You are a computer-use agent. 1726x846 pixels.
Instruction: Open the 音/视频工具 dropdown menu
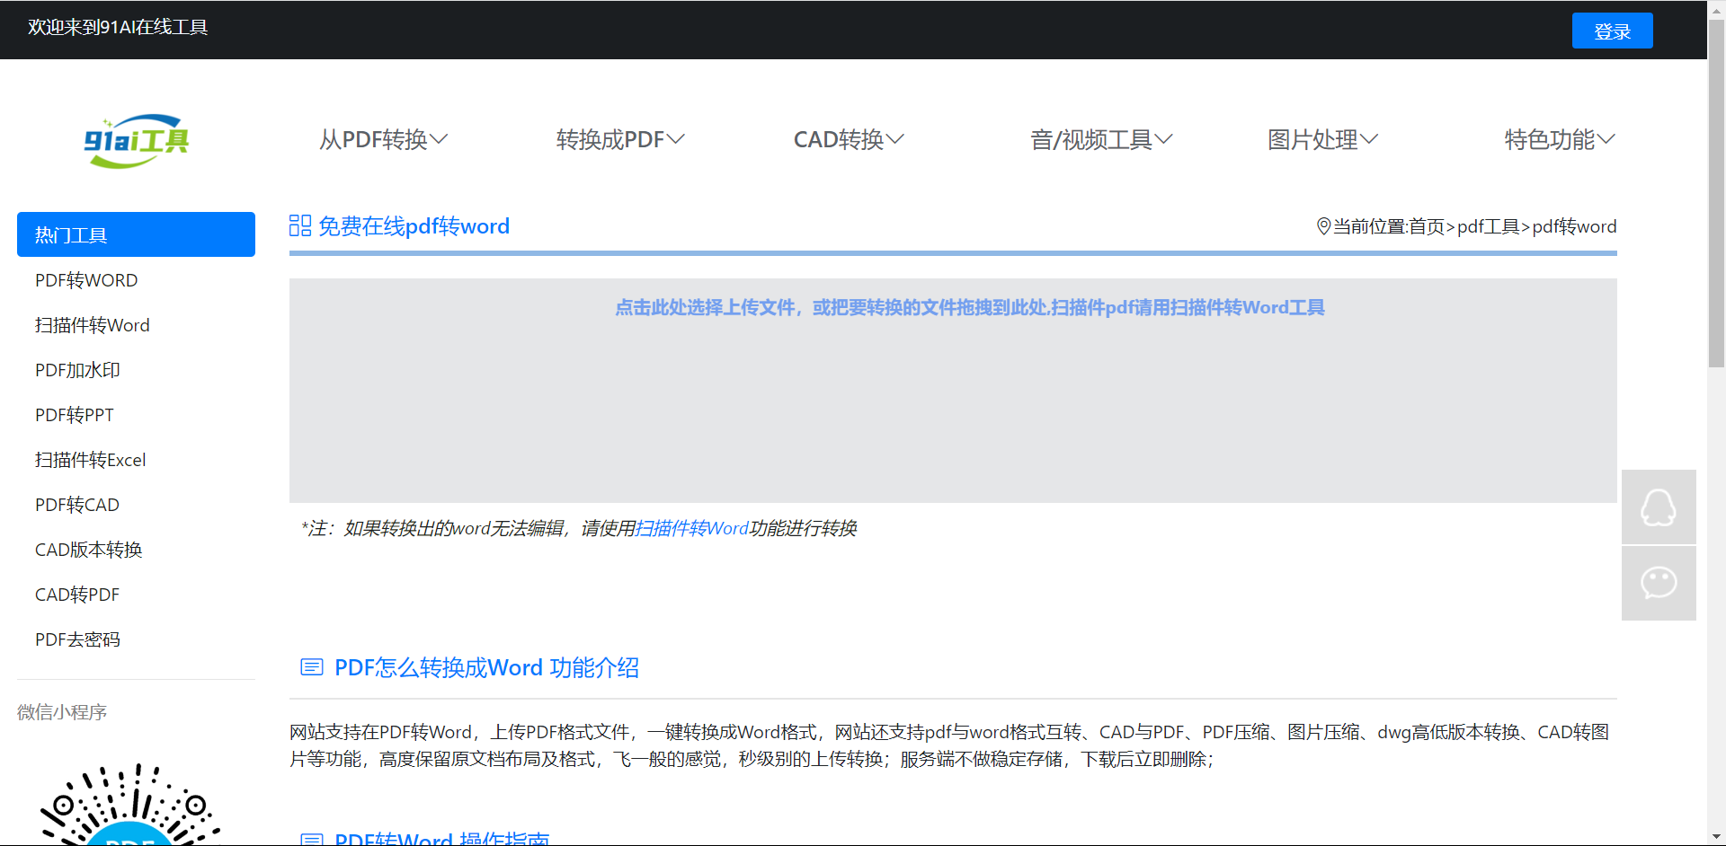[x=1100, y=139]
